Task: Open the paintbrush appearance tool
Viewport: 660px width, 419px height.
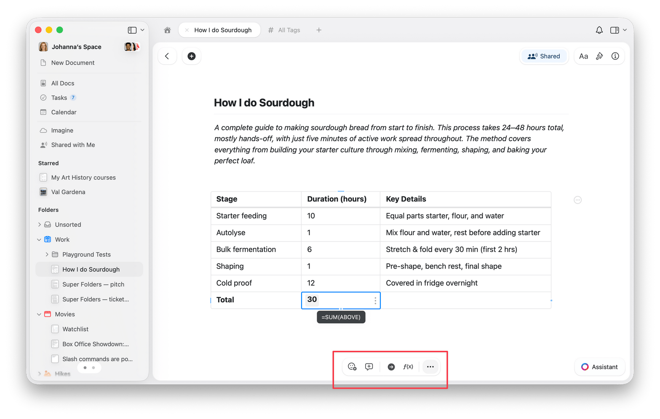Action: [x=599, y=56]
